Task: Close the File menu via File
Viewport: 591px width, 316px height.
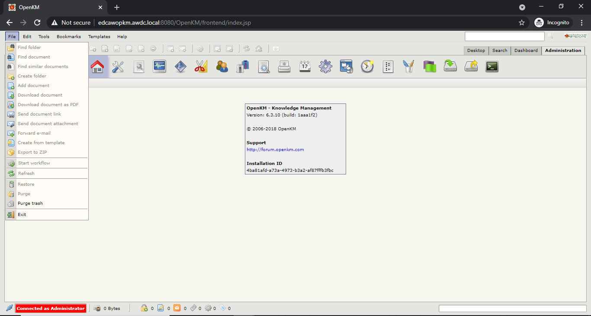Action: tap(12, 37)
